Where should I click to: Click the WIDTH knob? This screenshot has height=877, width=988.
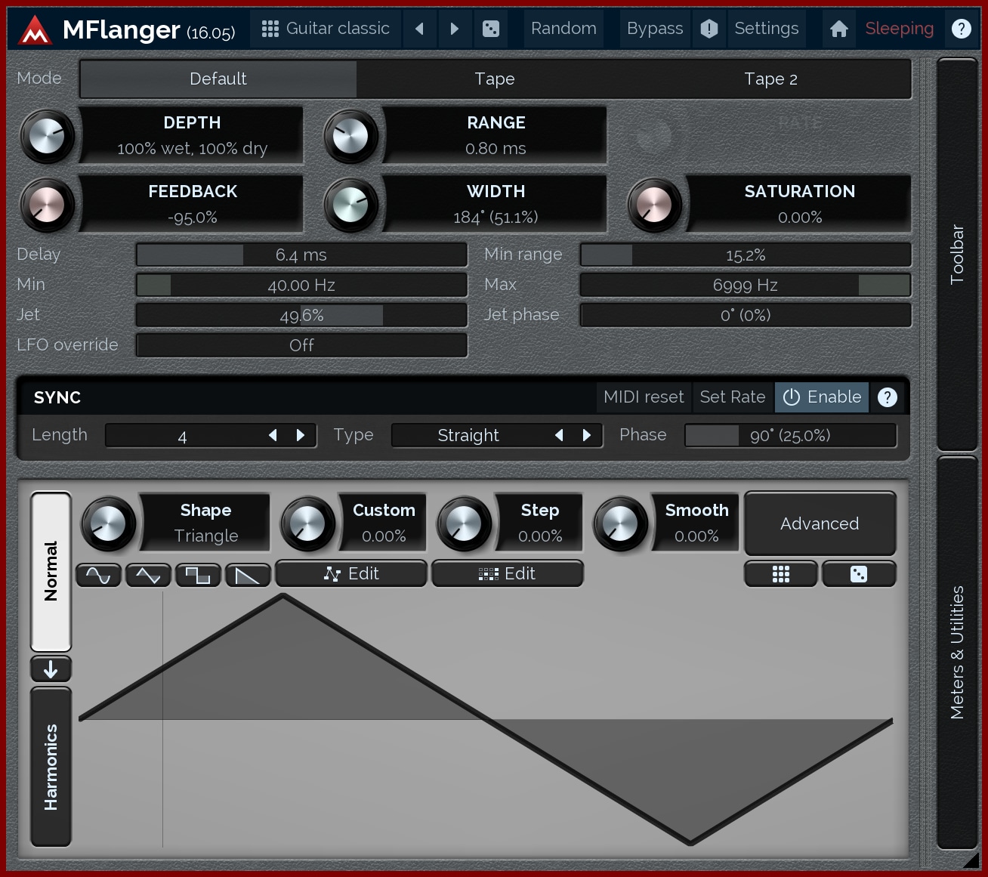click(350, 205)
